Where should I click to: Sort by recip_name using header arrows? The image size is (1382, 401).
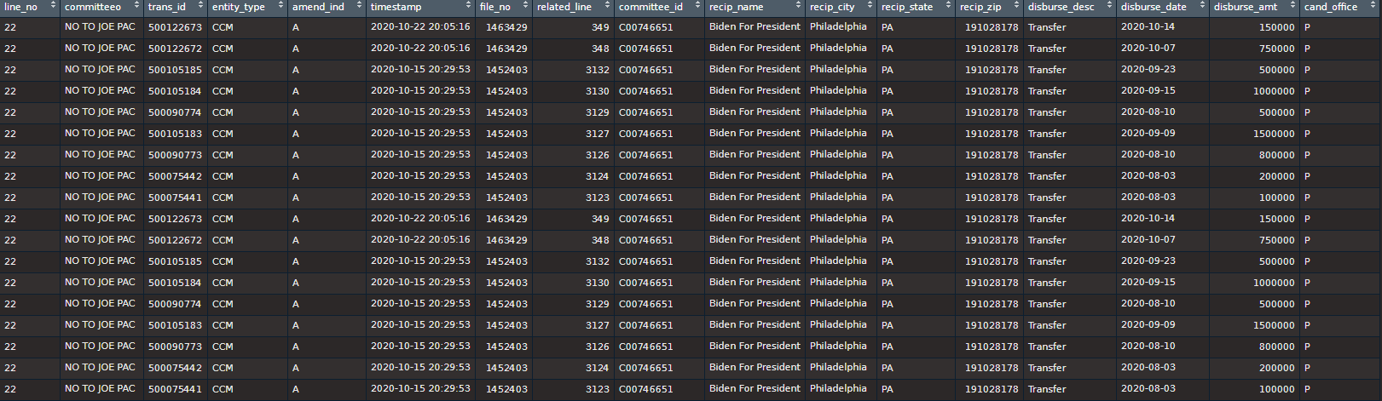tap(799, 6)
